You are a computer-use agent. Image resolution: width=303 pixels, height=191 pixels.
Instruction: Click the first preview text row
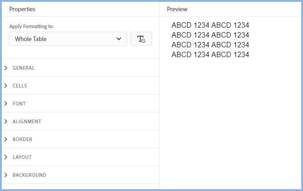(x=210, y=25)
